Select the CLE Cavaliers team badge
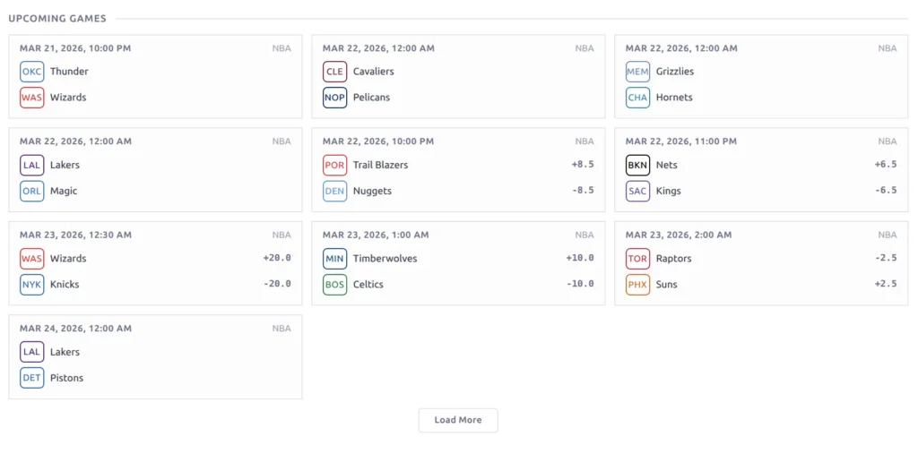The image size is (918, 454). point(335,72)
